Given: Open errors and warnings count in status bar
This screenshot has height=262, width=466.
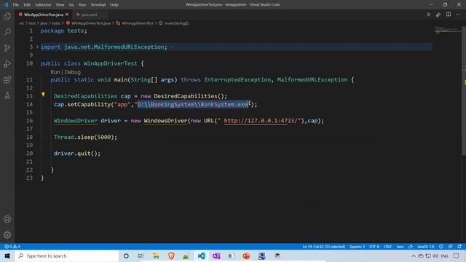Looking at the screenshot, I should [x=12, y=247].
